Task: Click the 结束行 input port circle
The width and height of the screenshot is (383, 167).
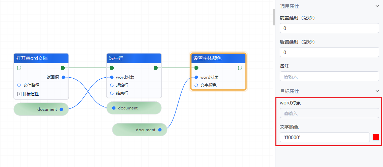Action: [112, 93]
